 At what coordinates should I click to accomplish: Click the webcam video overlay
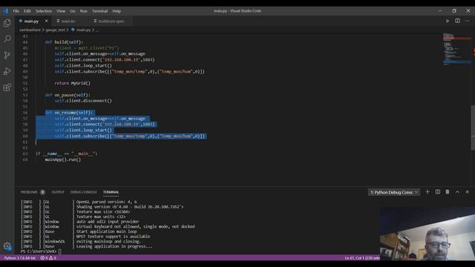427,234
